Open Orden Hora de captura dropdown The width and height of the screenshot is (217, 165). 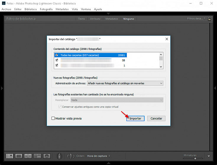98,156
